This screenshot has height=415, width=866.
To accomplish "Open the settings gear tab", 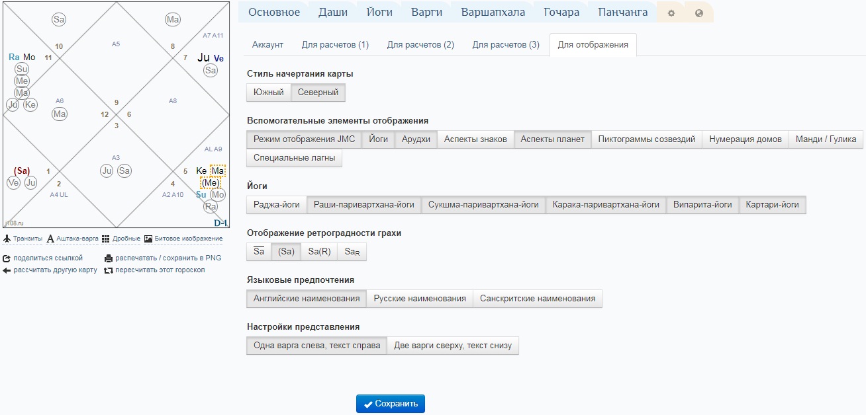I will [x=671, y=13].
